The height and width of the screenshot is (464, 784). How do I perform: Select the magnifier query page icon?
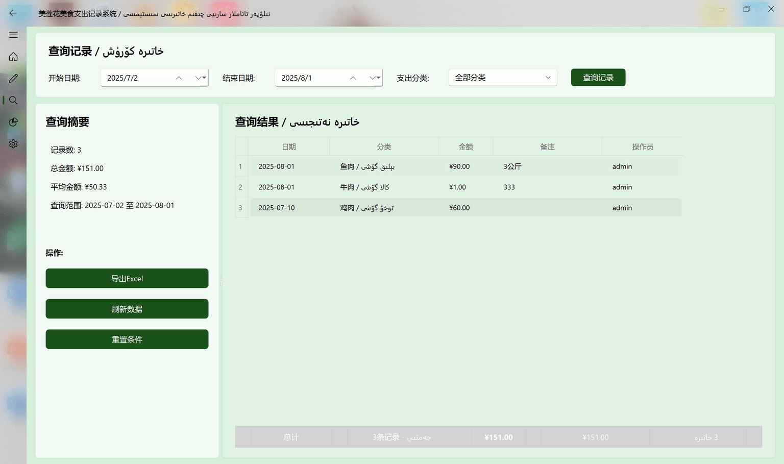13,100
